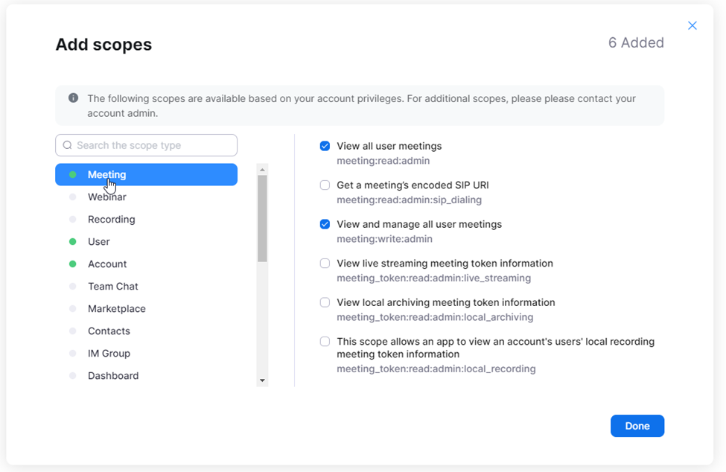Enable local archiving meeting token scope
This screenshot has width=726, height=472.
coord(325,303)
